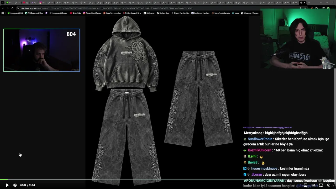Open the Konfuse Shop bookmark
Image resolution: width=336 pixels, height=189 pixels.
click(163, 13)
